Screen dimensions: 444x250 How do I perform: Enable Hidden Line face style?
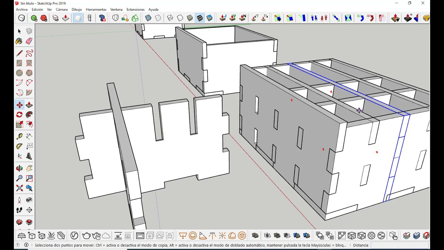pyautogui.click(x=180, y=18)
